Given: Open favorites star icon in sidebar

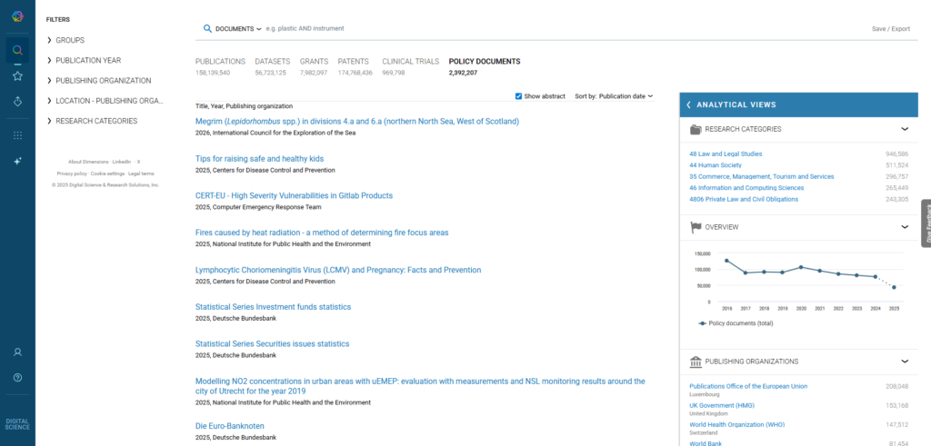Looking at the screenshot, I should pyautogui.click(x=17, y=75).
